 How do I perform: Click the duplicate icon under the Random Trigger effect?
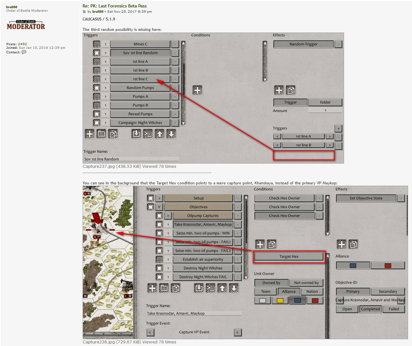(x=290, y=90)
